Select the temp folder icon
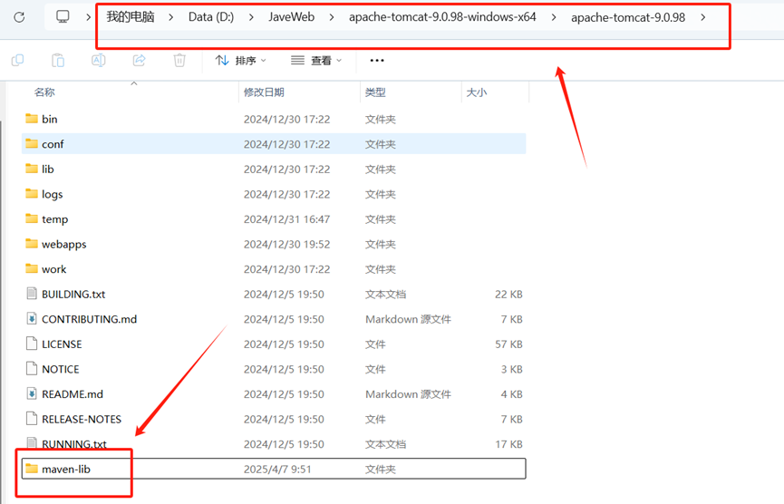Image resolution: width=784 pixels, height=504 pixels. pos(32,218)
